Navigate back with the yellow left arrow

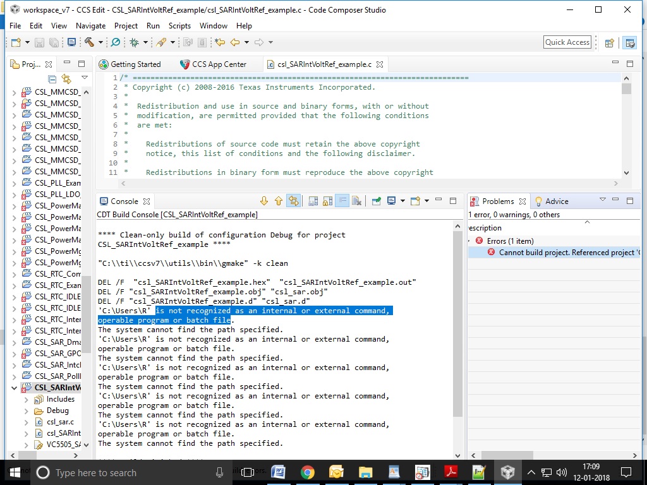(x=235, y=42)
